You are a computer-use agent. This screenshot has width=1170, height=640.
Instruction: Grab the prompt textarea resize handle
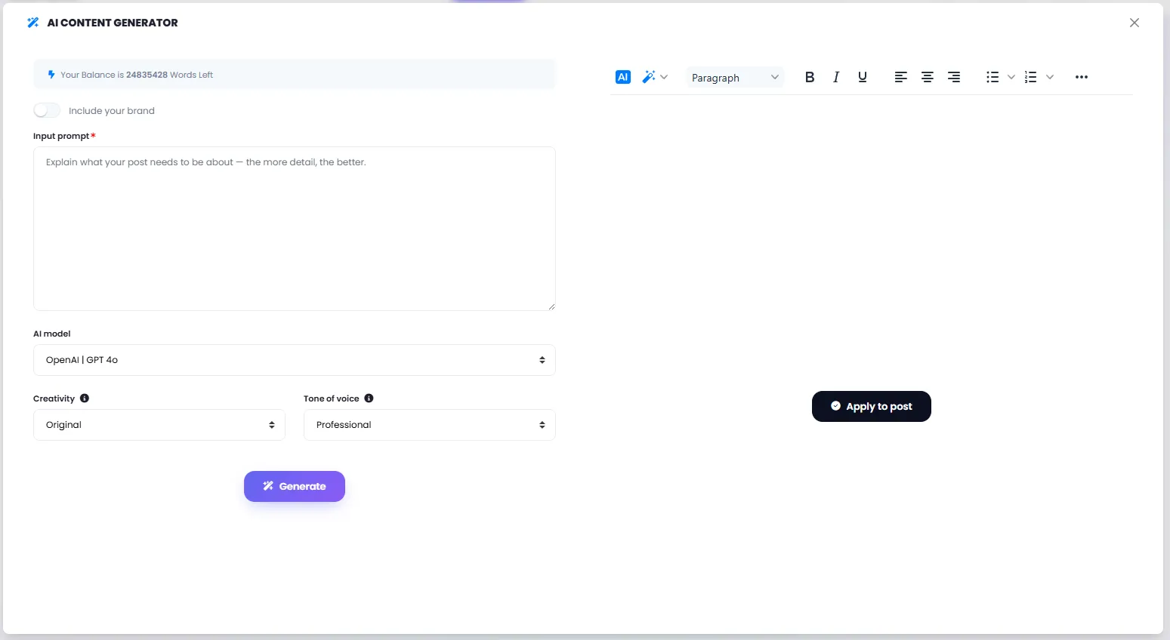point(551,306)
